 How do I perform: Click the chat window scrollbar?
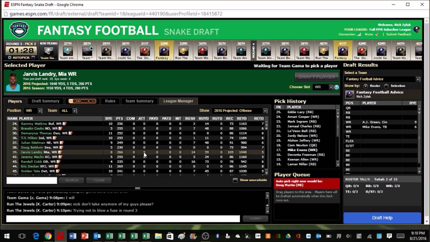268,203
